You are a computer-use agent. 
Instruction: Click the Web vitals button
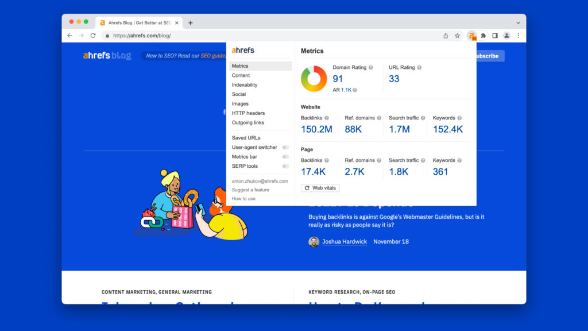coord(320,188)
